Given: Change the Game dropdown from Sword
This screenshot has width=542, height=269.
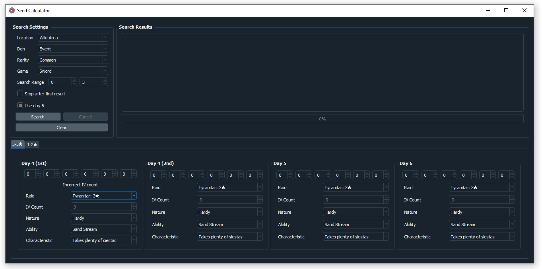Looking at the screenshot, I should pyautogui.click(x=73, y=71).
